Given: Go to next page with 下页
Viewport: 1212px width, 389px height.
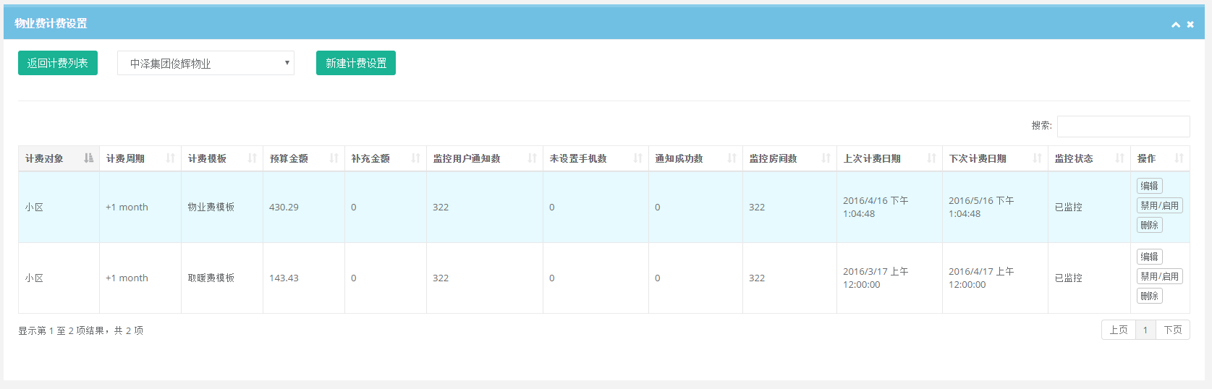Looking at the screenshot, I should click(x=1173, y=330).
